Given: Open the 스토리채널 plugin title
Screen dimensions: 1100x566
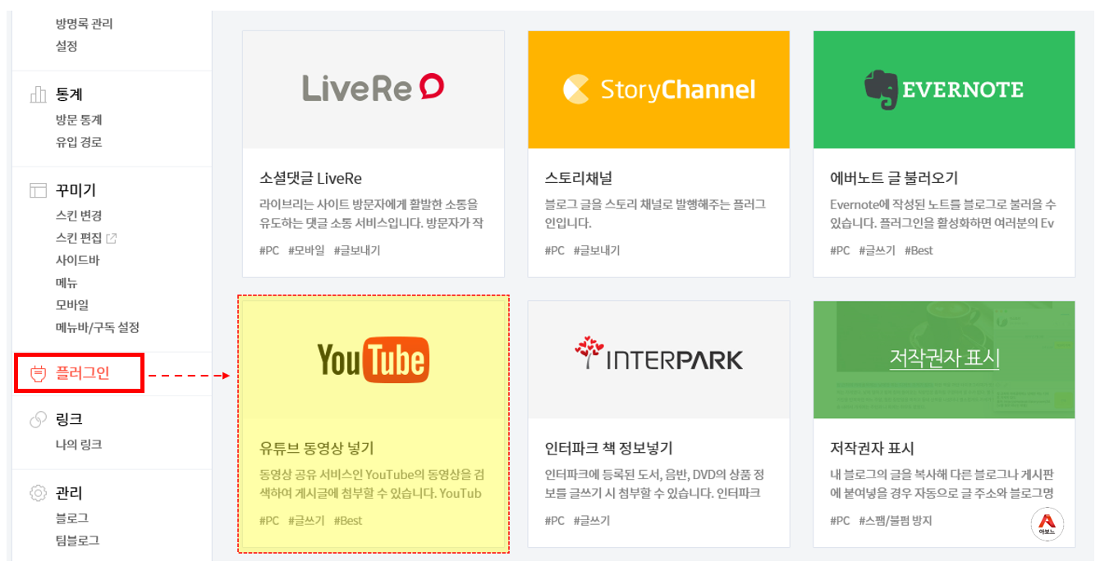Looking at the screenshot, I should (x=579, y=178).
